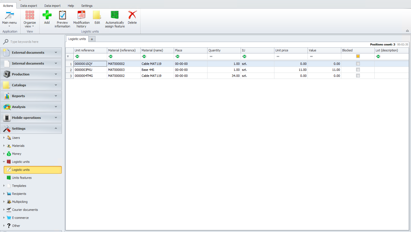Click the search magnifier icon
This screenshot has height=232, width=411.
pos(5,42)
